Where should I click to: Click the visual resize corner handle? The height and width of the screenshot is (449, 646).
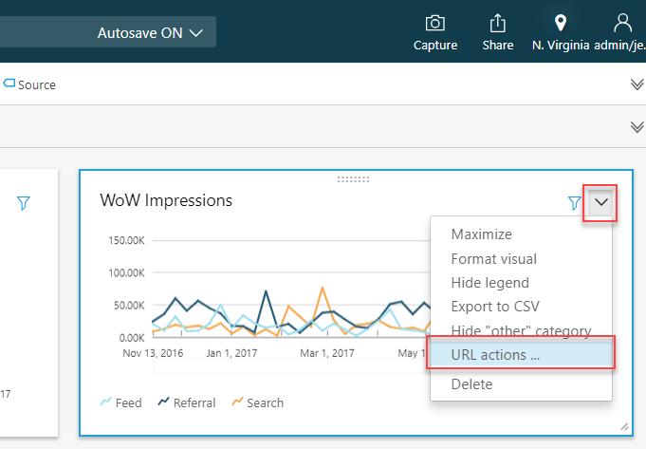(x=623, y=427)
